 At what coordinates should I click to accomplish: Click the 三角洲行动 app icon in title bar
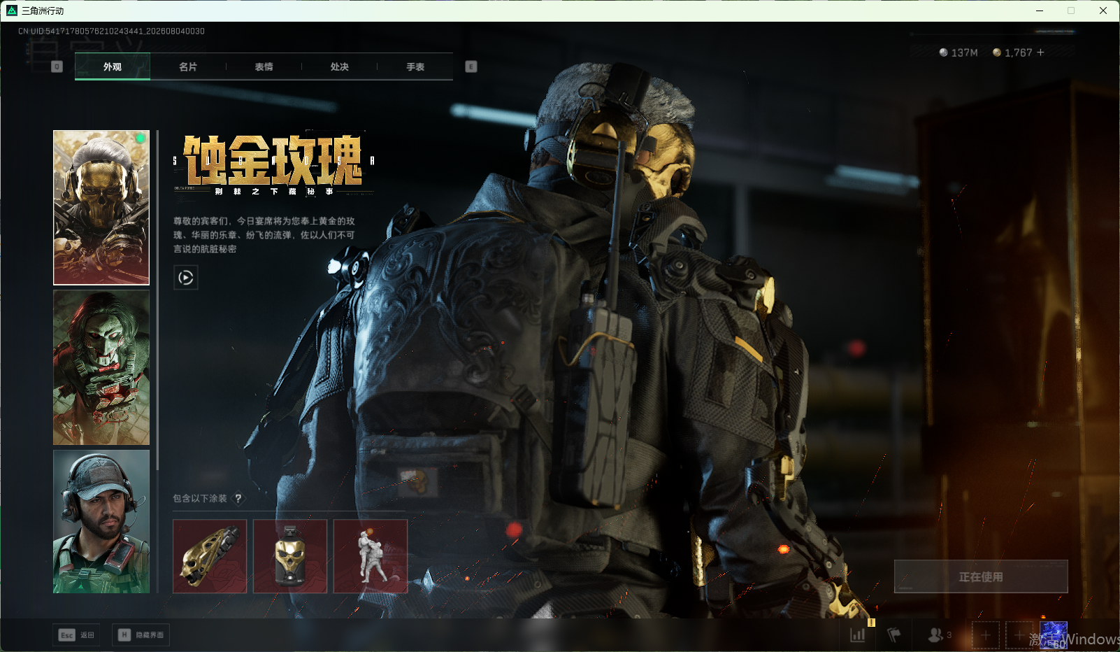(x=12, y=10)
